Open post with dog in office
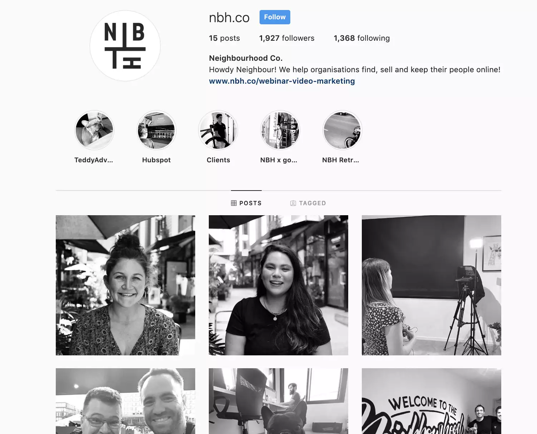Viewport: 537px width, 434px height. [279, 401]
